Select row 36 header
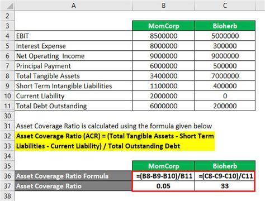 click(7, 176)
